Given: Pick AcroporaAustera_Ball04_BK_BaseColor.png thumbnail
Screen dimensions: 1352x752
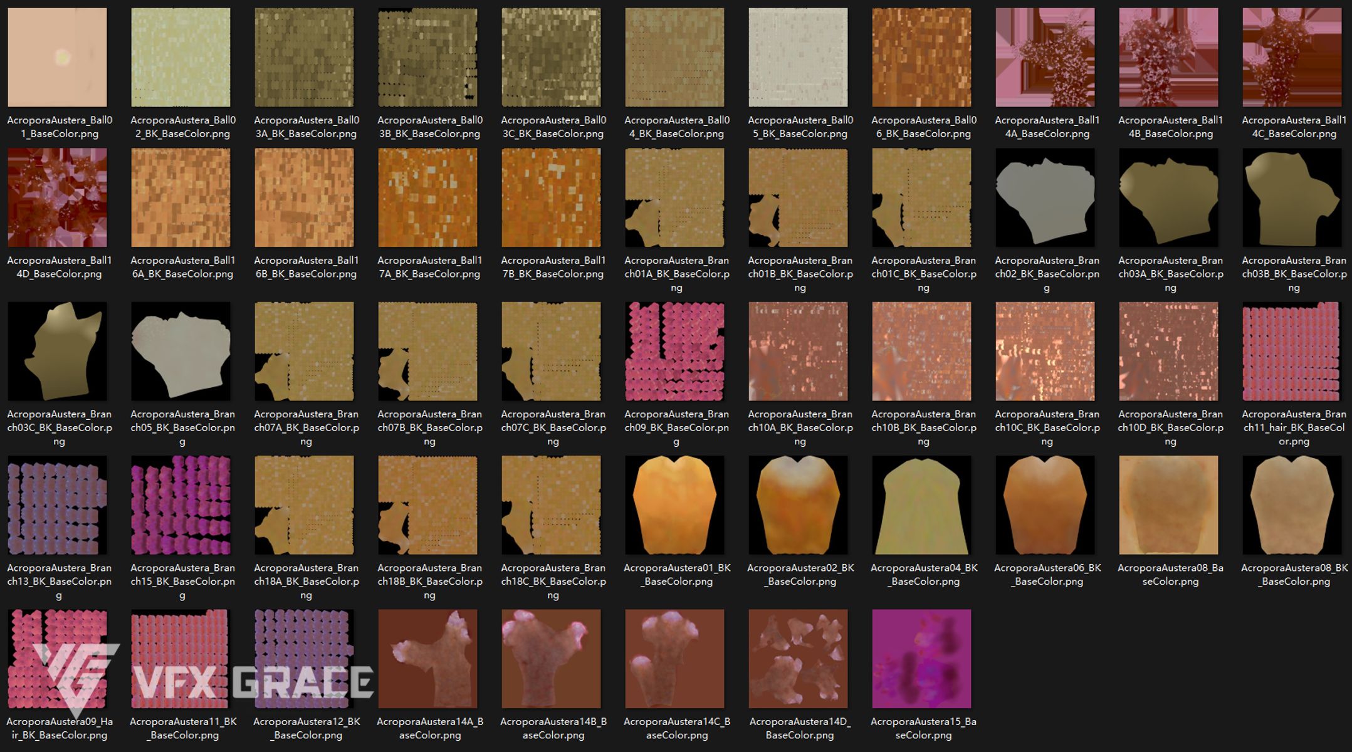Looking at the screenshot, I should pyautogui.click(x=674, y=57).
